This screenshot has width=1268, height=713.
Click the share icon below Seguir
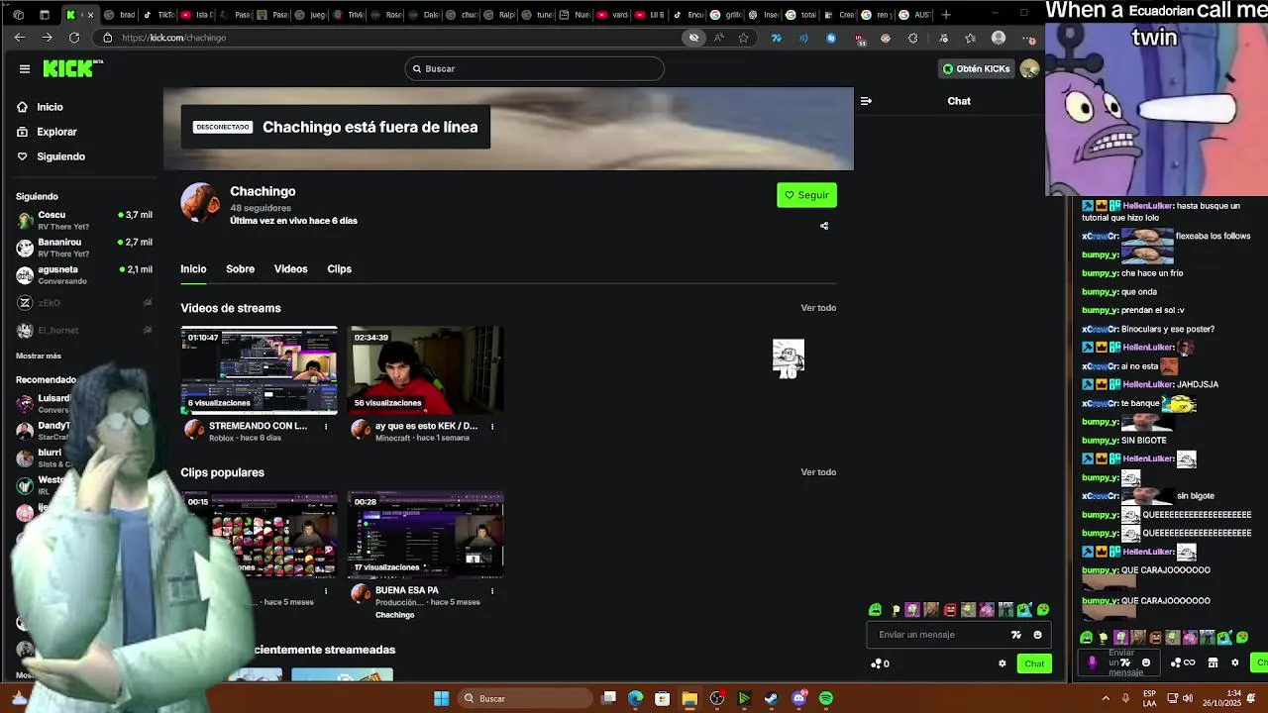click(824, 226)
